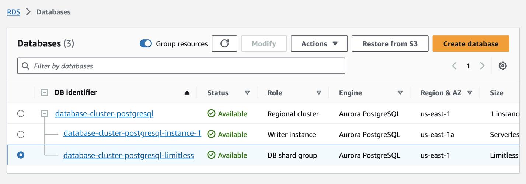Viewport: 526px width, 184px height.
Task: Click next page arrow in pagination
Action: [482, 66]
